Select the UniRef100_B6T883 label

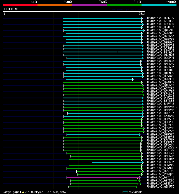pos(161,101)
